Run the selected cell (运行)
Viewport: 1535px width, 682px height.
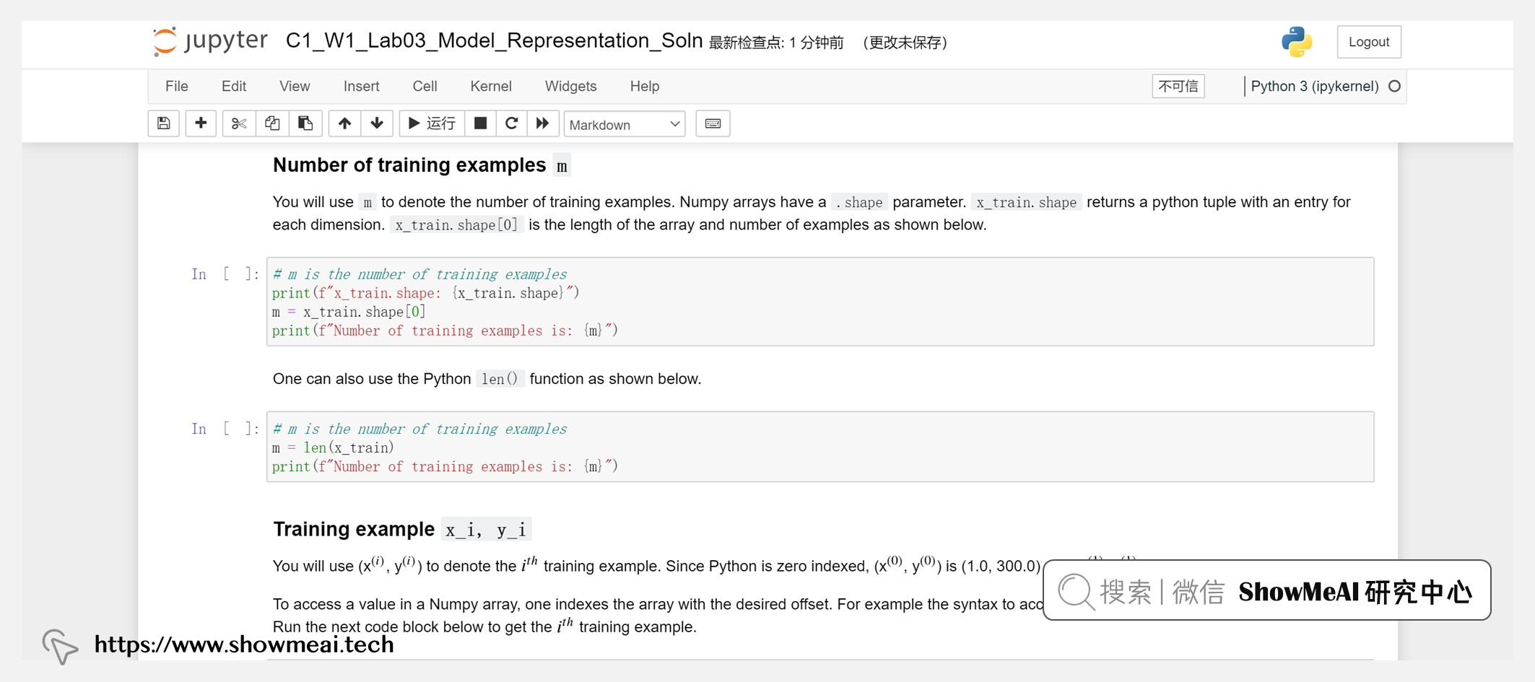click(432, 123)
